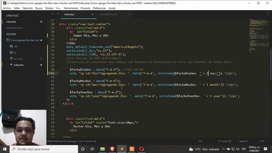Click the webcam video overlay
Image resolution: width=272 pixels, height=153 pixels.
pyautogui.click(x=23, y=127)
